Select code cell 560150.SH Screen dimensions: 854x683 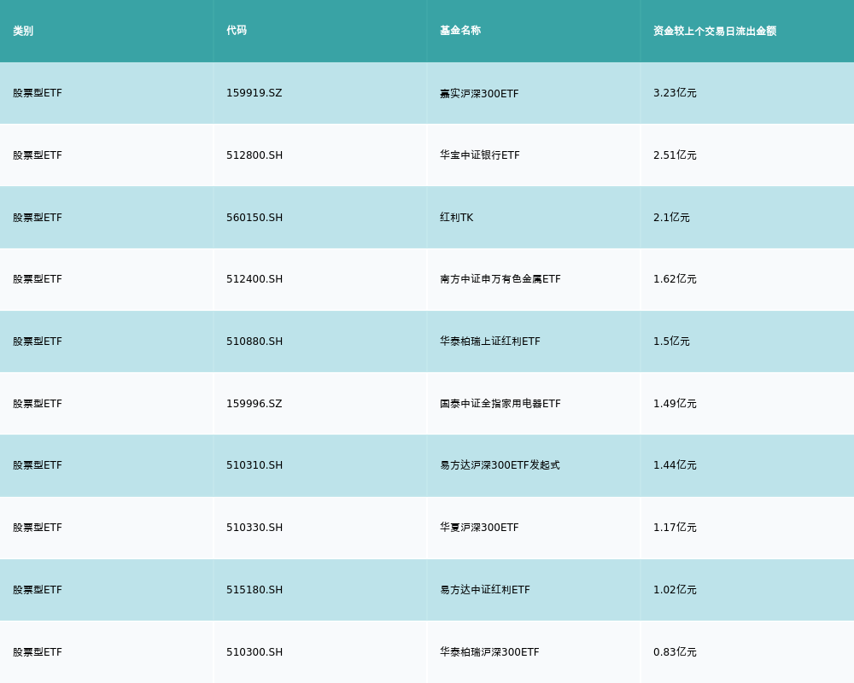click(x=254, y=218)
